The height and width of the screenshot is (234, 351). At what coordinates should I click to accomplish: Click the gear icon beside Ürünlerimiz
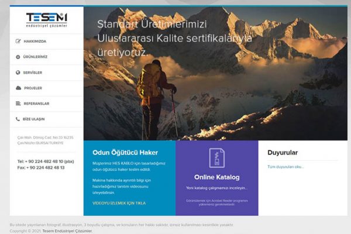(x=18, y=57)
